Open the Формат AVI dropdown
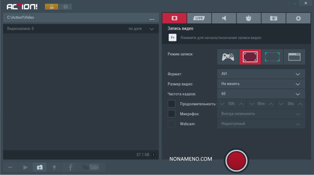 click(261, 74)
